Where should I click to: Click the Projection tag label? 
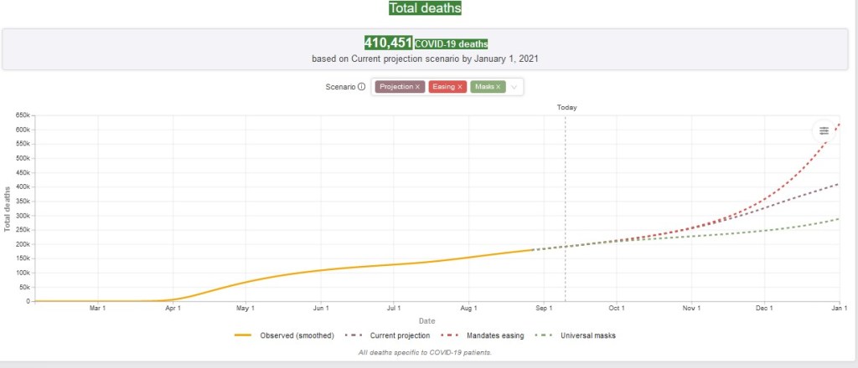[395, 87]
